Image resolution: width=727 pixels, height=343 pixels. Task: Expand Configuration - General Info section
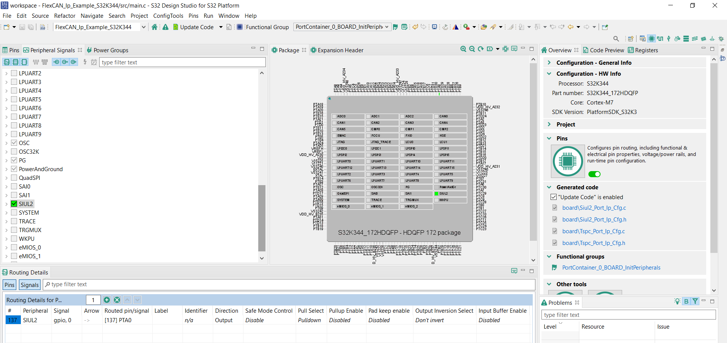pos(549,63)
